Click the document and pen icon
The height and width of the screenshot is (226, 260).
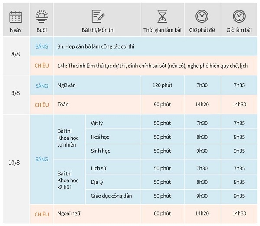click(98, 16)
